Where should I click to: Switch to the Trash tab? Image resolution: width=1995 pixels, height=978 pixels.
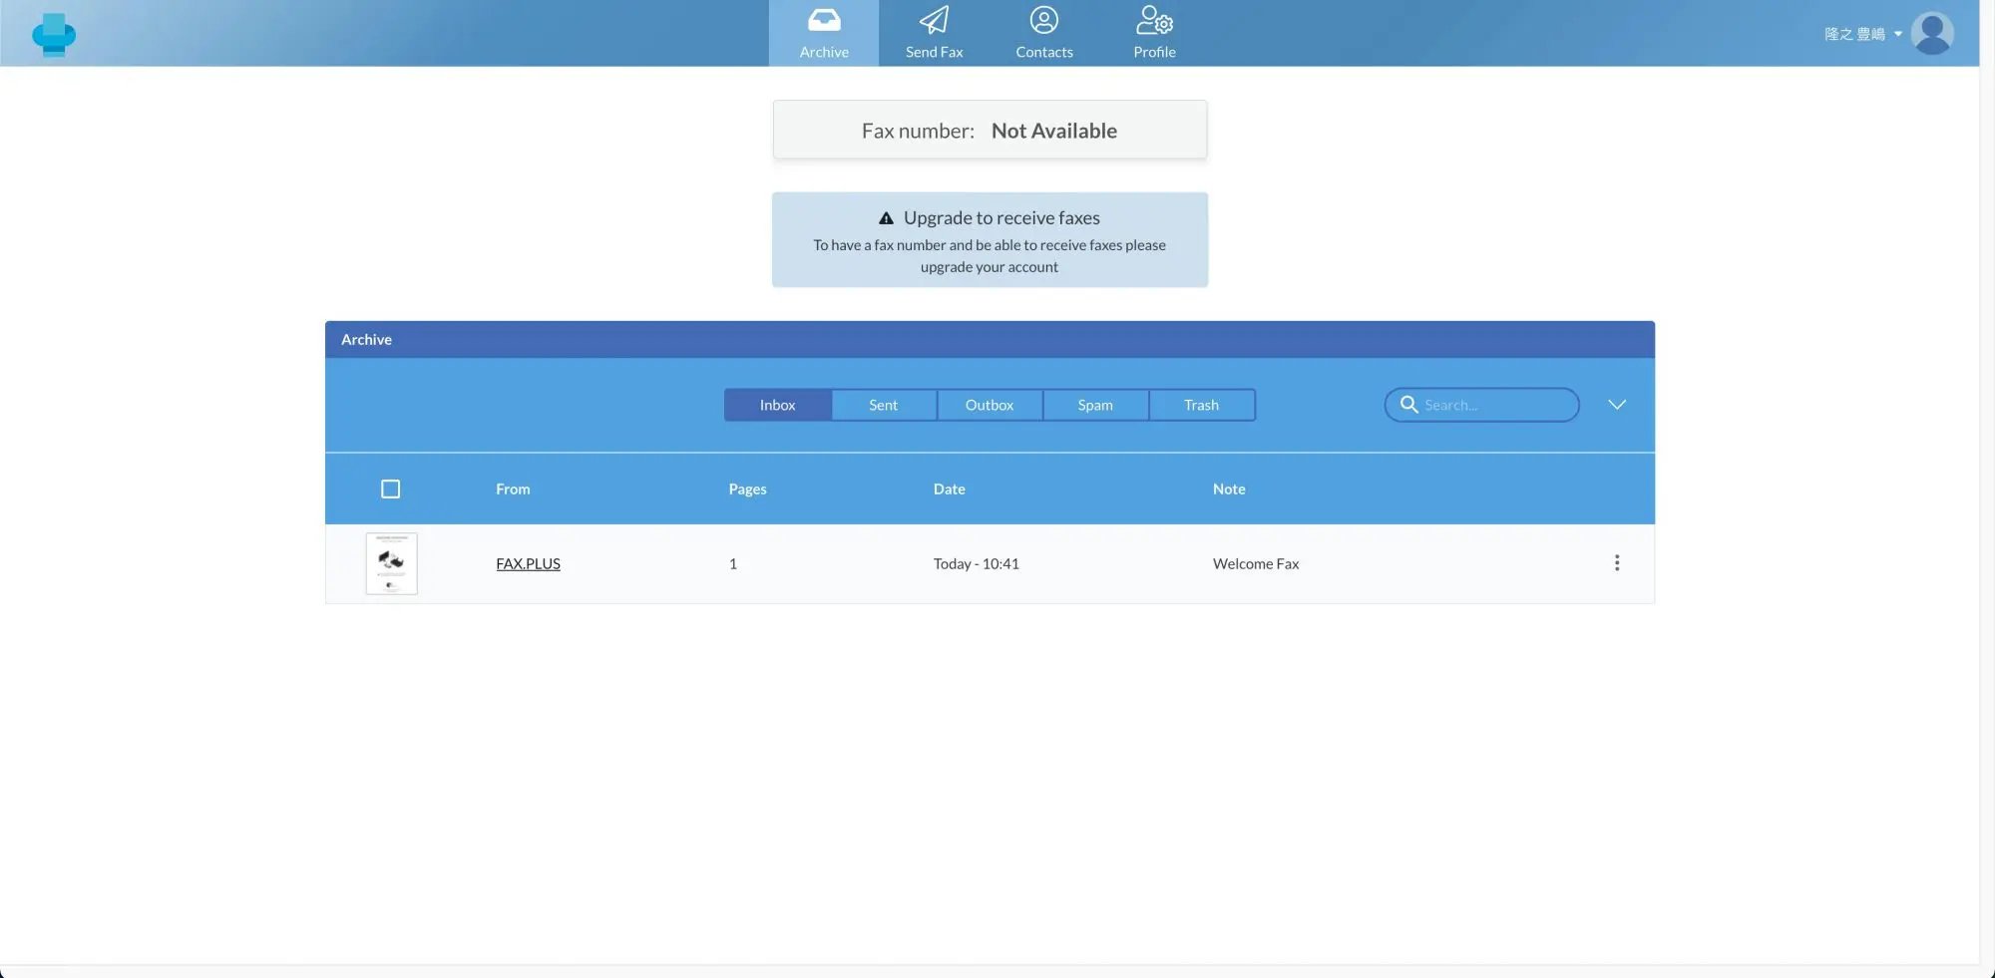point(1201,405)
